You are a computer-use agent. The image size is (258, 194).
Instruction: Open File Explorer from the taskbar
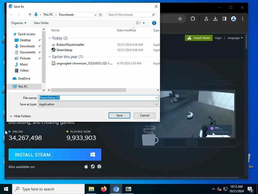[x=91, y=189]
